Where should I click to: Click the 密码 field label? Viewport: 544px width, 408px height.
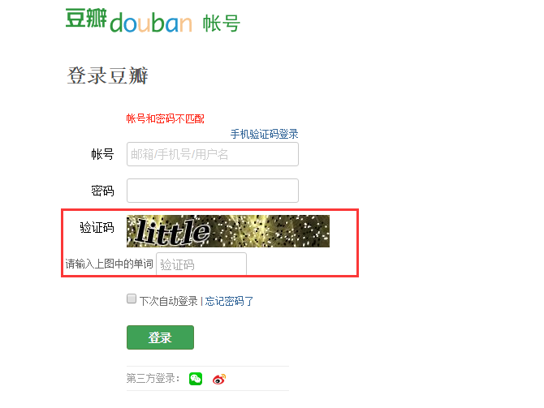click(102, 191)
